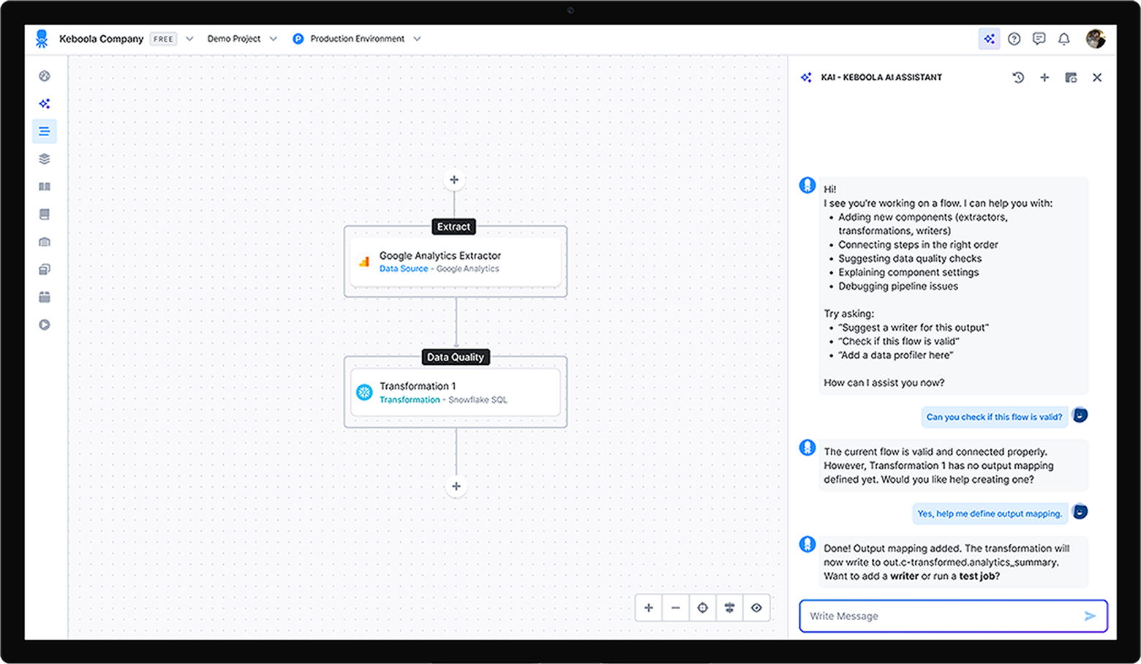
Task: Click the Production Environment P badge
Action: point(298,39)
